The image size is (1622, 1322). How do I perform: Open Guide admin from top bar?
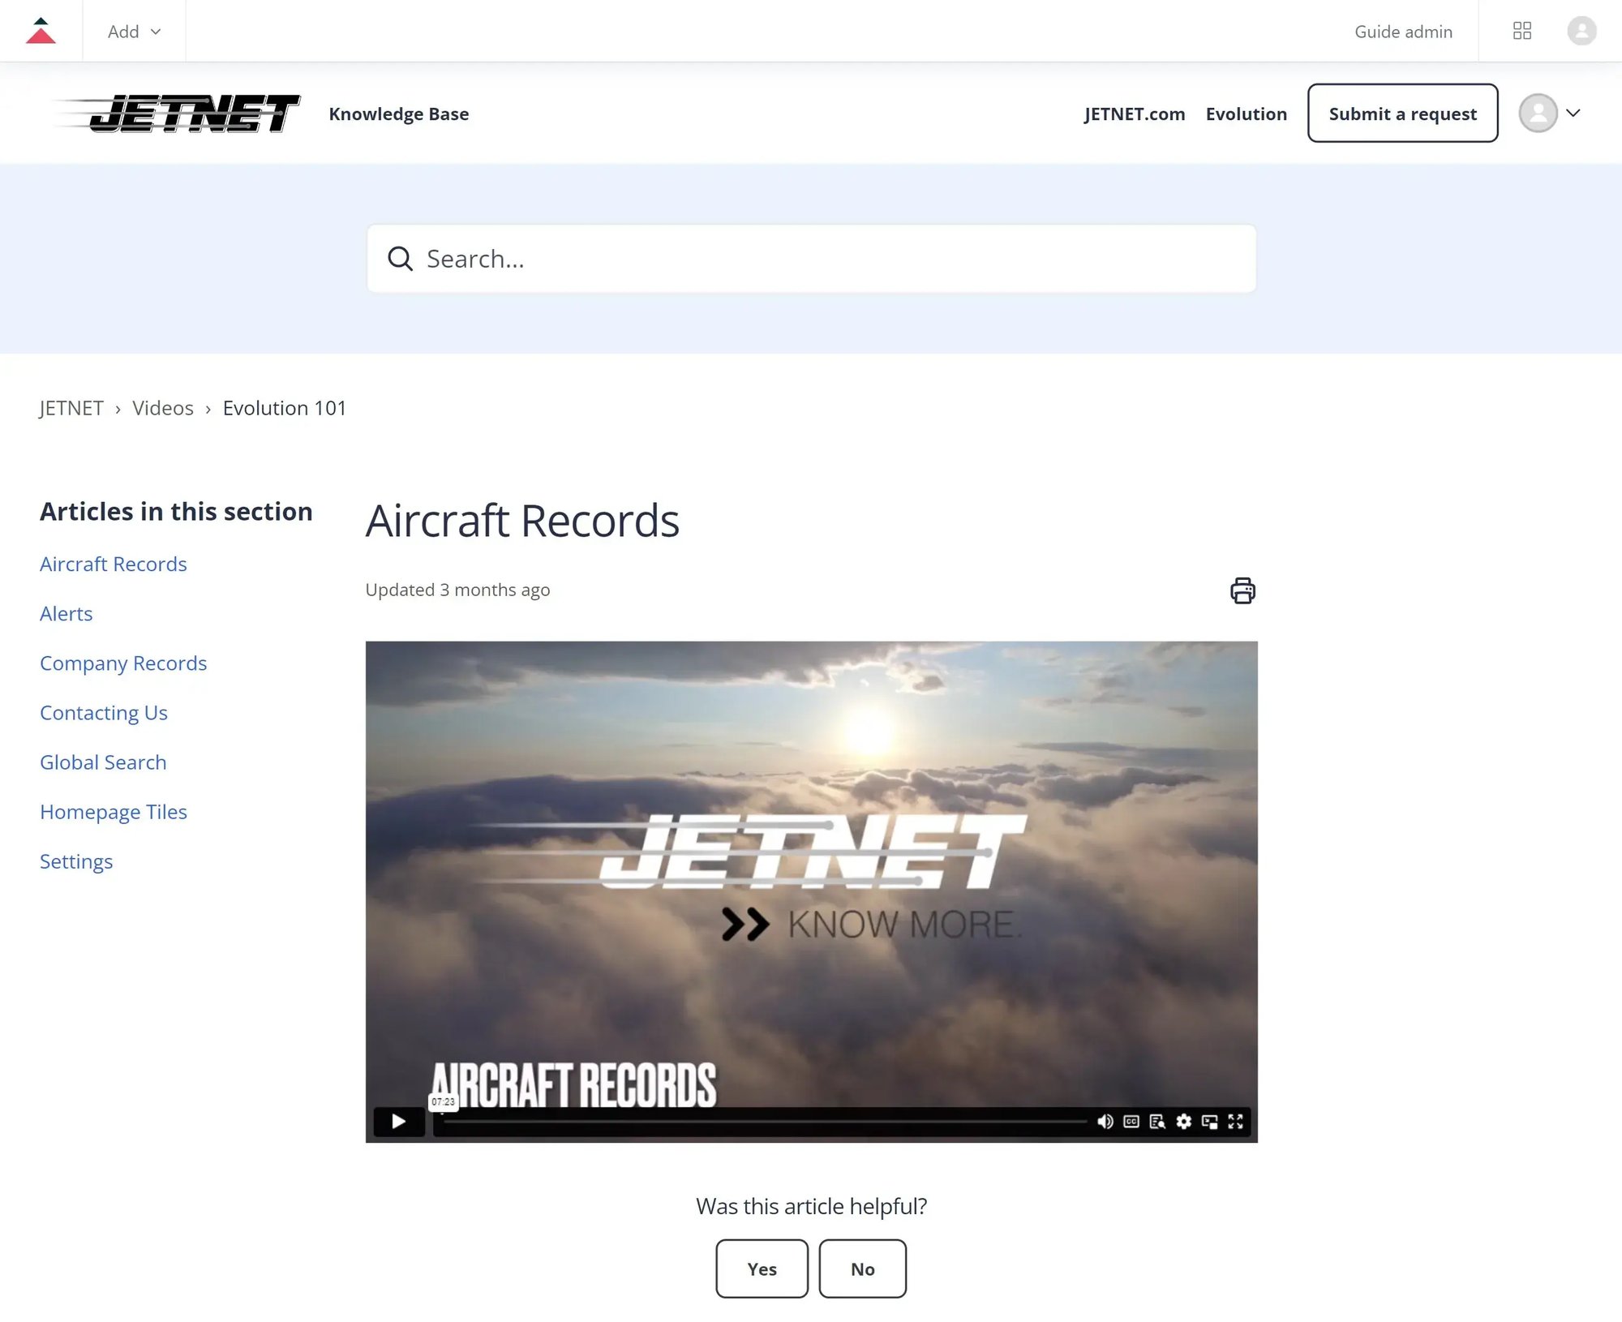coord(1403,32)
